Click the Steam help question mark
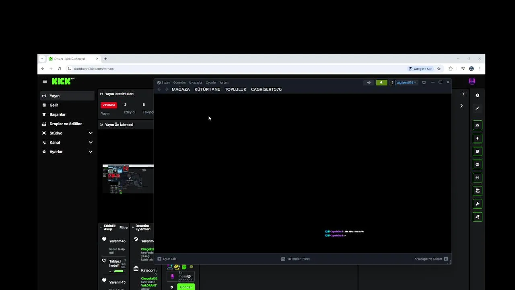The height and width of the screenshot is (290, 515). pos(392,83)
